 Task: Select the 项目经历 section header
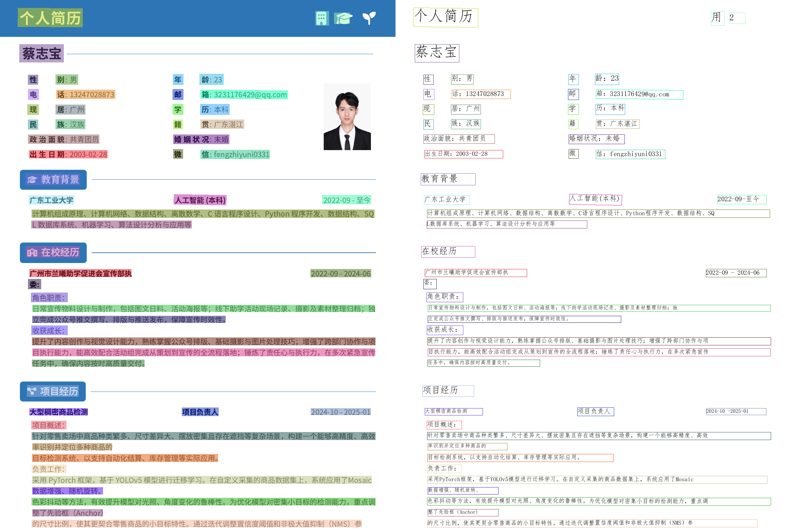pyautogui.click(x=59, y=392)
